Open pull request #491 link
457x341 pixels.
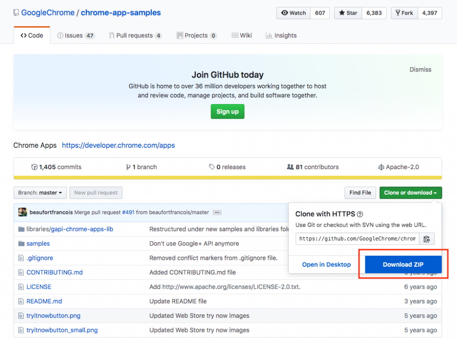[x=128, y=212]
